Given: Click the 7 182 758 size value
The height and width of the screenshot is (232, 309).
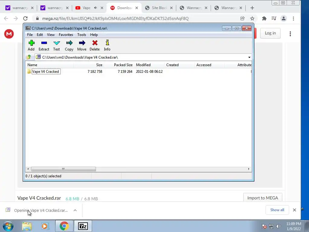Looking at the screenshot, I should tap(95, 71).
